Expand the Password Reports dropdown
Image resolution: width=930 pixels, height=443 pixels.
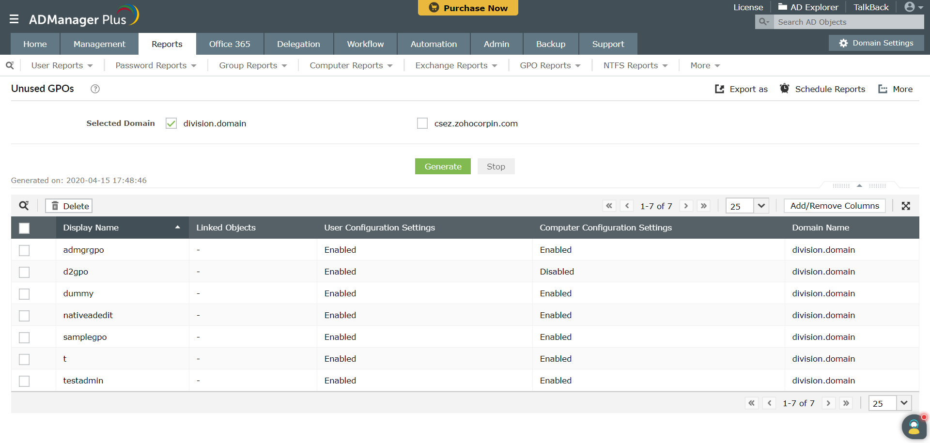[156, 65]
